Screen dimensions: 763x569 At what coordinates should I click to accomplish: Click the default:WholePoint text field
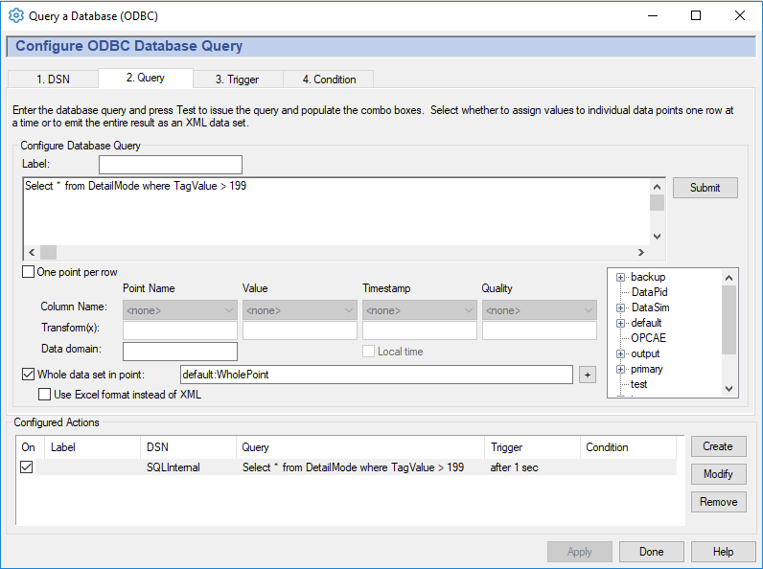[376, 375]
